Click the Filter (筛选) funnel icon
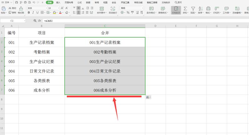249x135 pixels. (193, 8)
